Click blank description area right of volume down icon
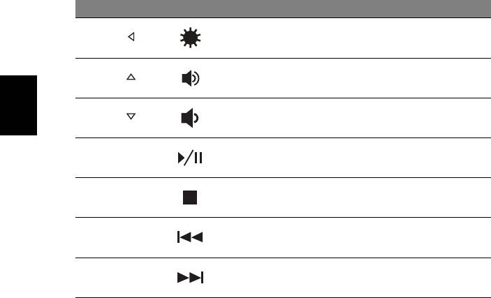Viewport: 491px width, 298px height. pyautogui.click(x=349, y=118)
